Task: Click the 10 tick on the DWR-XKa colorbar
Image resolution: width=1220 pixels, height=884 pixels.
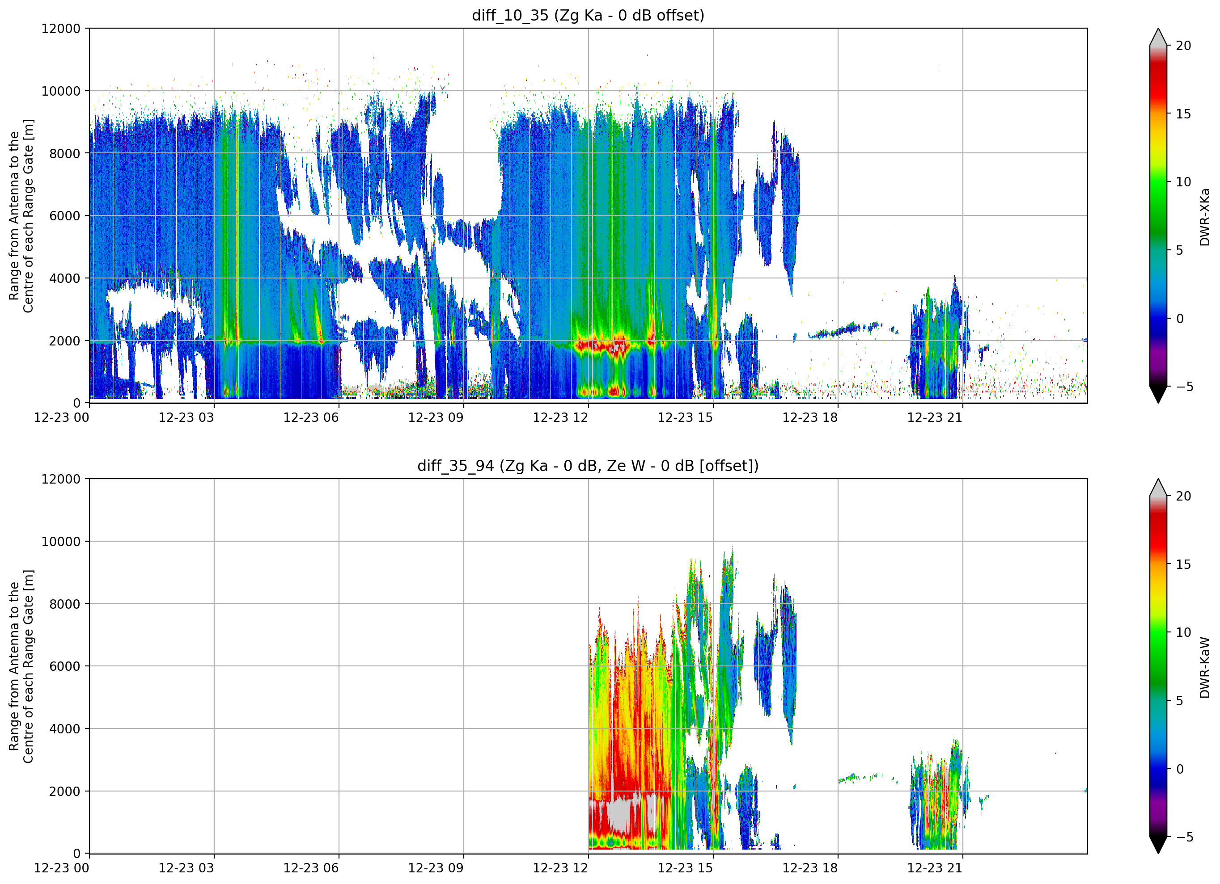Action: [x=1183, y=182]
